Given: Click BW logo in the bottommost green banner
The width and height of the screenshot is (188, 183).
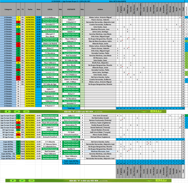Looking at the screenshot, I should [x=161, y=180].
